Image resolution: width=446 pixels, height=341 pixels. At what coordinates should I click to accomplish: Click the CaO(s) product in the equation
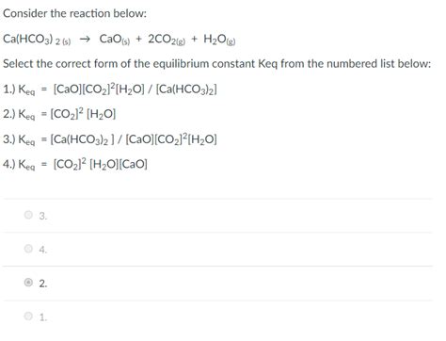115,40
